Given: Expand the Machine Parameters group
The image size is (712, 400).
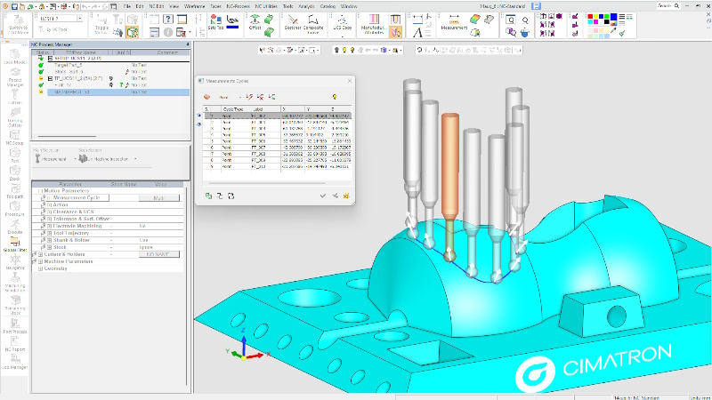Looking at the screenshot, I should [x=40, y=261].
